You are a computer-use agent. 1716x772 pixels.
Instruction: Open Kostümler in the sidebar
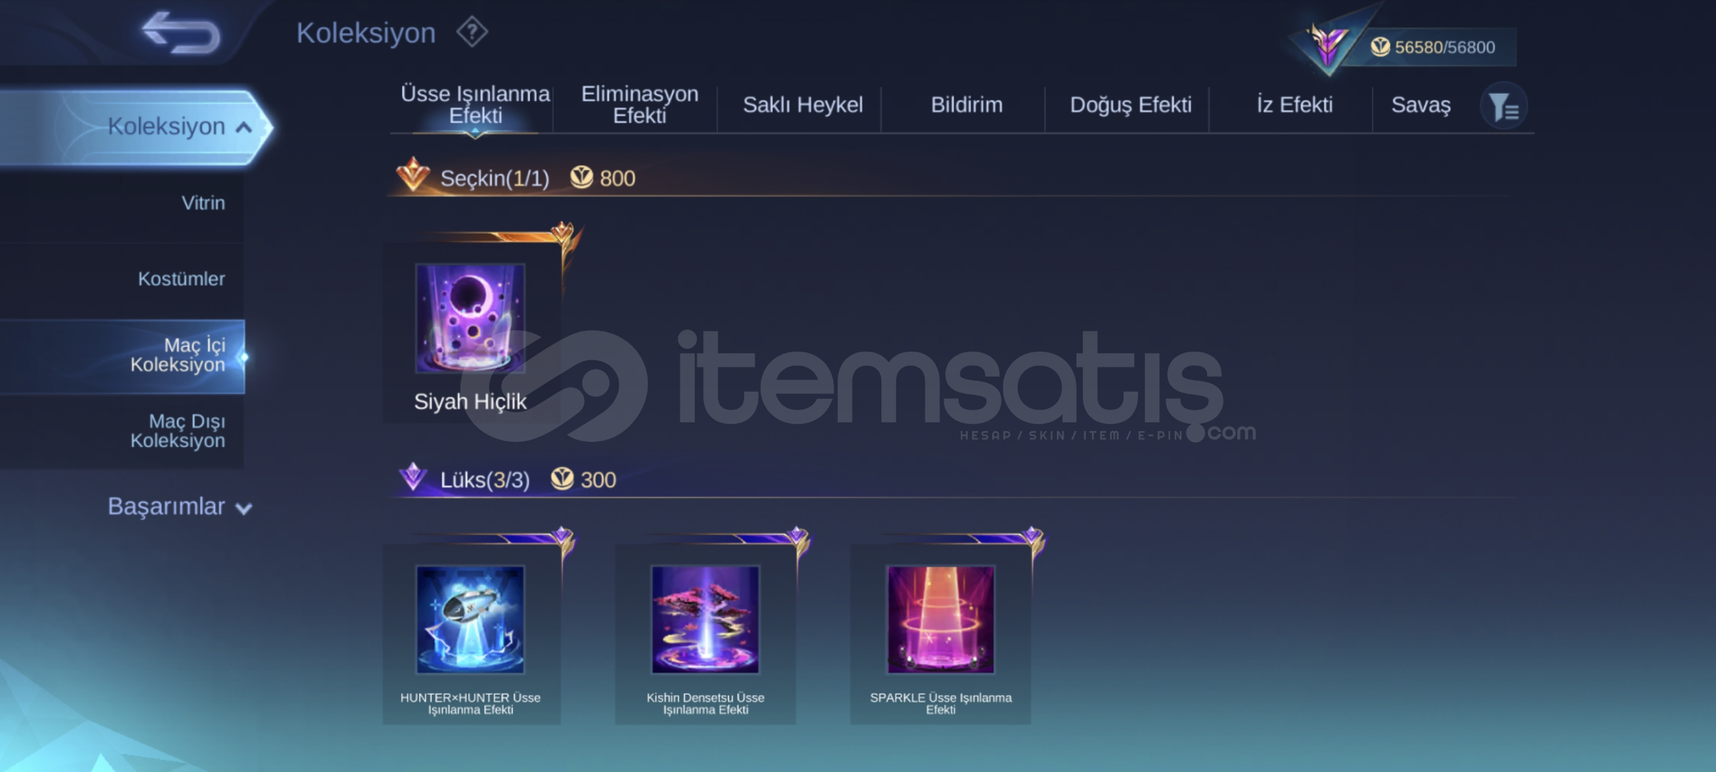pyautogui.click(x=182, y=279)
